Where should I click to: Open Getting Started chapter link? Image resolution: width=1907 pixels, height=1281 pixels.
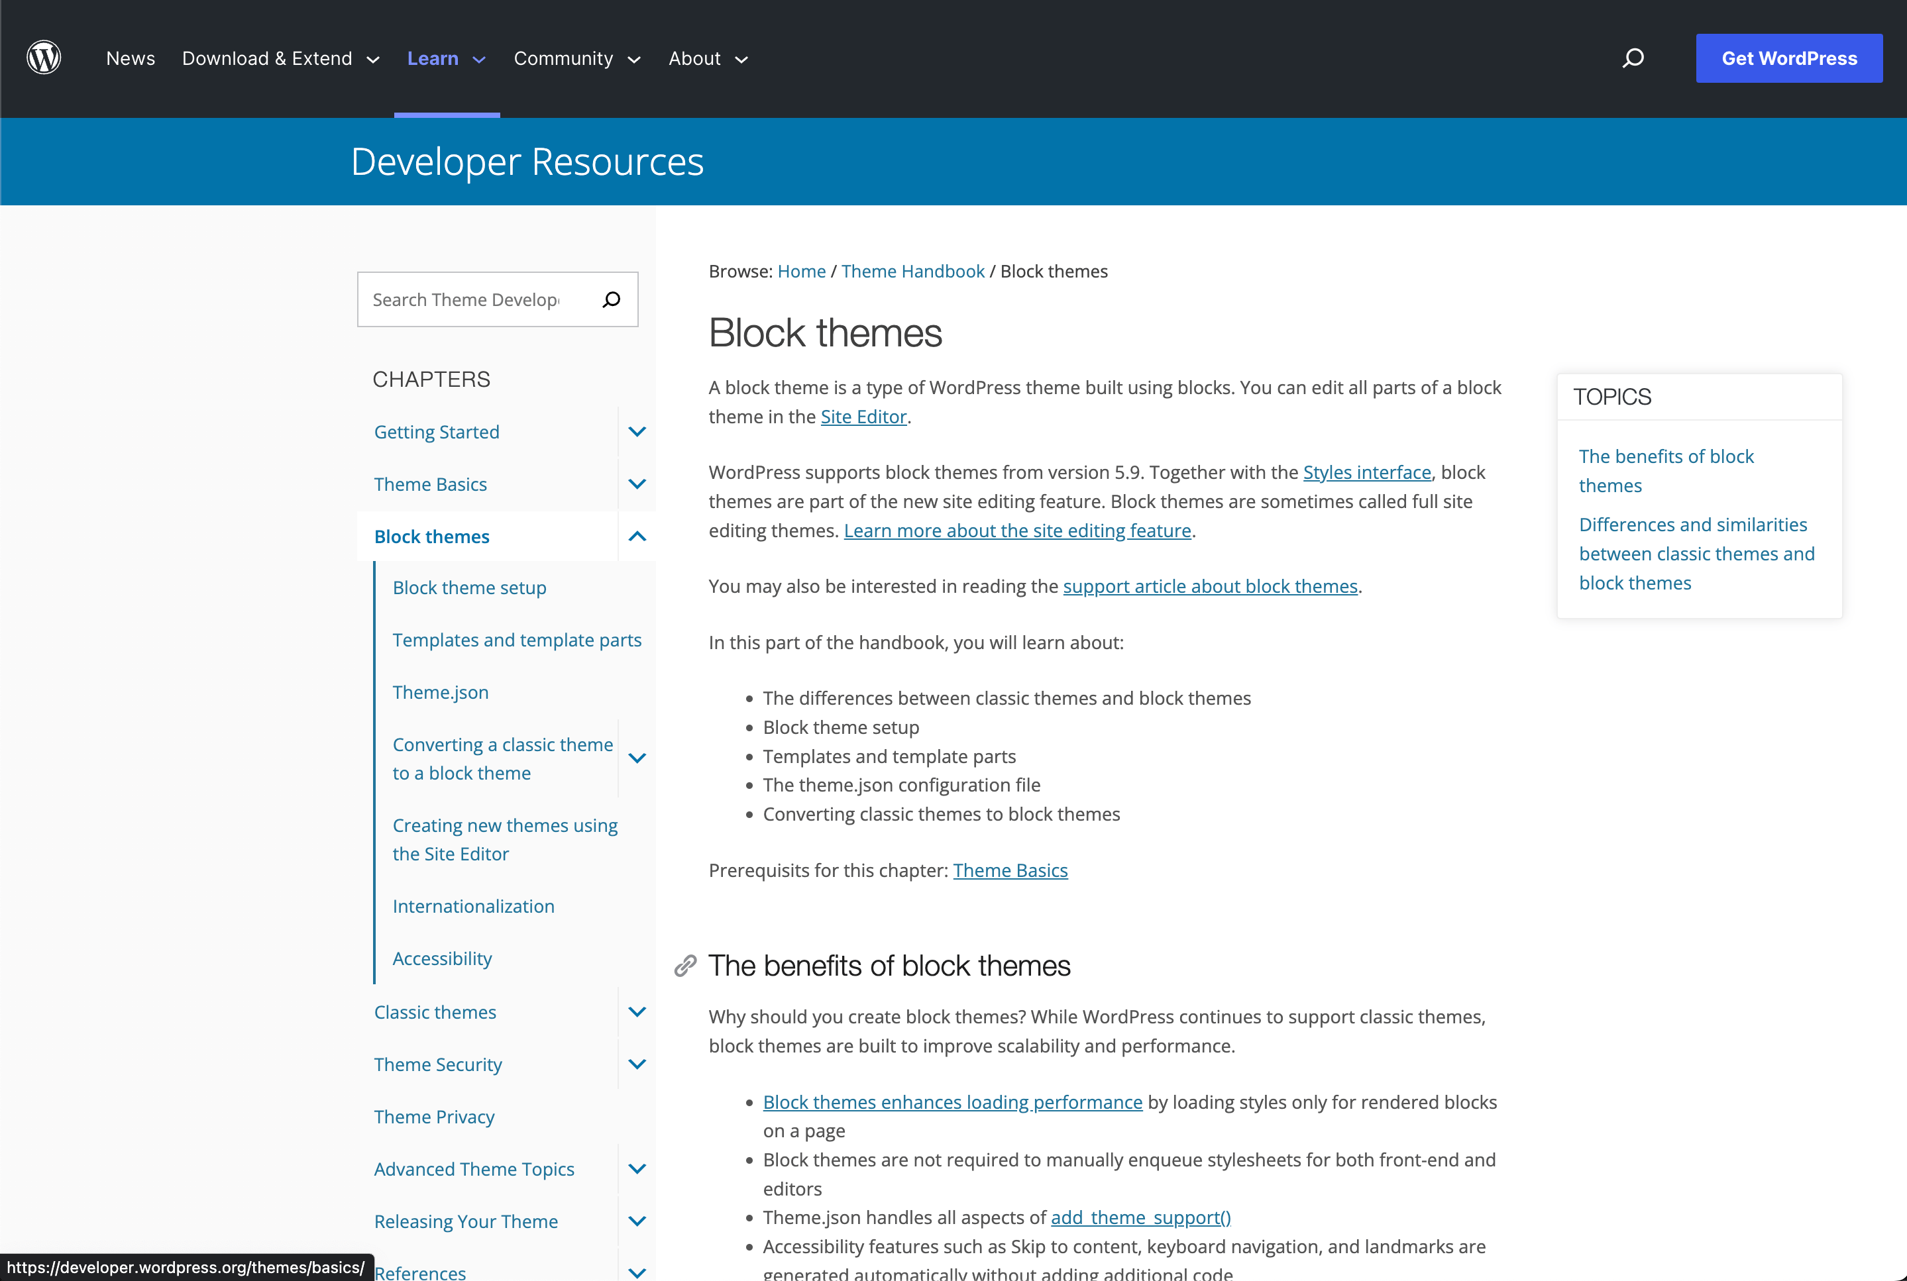tap(436, 432)
